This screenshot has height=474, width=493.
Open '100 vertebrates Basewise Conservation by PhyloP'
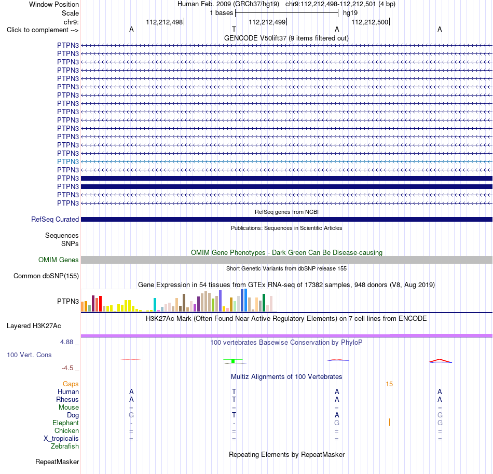click(286, 342)
